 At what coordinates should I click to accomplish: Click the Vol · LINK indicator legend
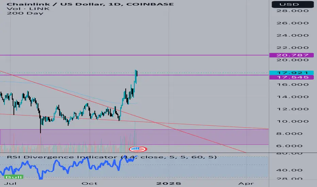point(28,9)
